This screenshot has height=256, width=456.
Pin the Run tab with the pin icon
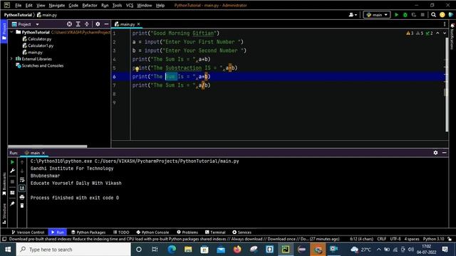(x=12, y=204)
